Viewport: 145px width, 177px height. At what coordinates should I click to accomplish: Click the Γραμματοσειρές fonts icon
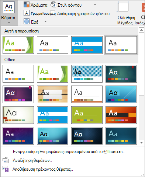point(27,13)
